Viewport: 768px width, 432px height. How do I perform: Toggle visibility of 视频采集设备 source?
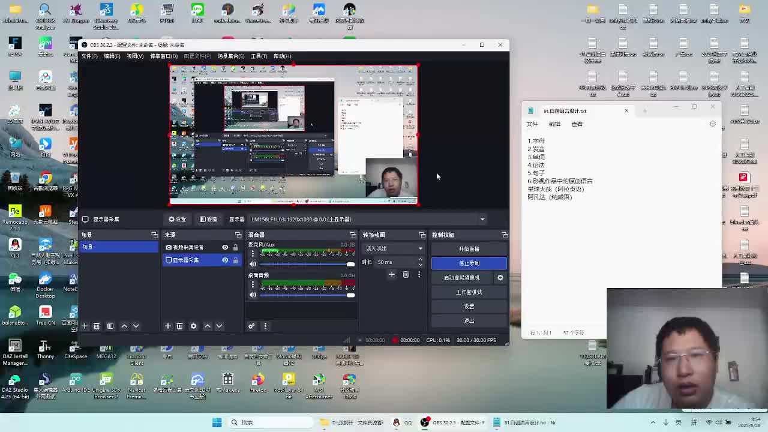click(225, 247)
